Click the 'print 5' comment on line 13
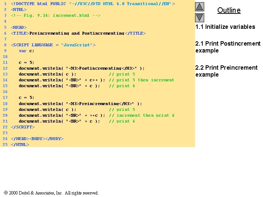Viewport: 263px width, 197px height. 122,74
